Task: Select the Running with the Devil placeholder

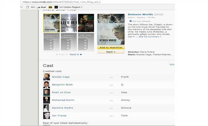Action: pos(69,42)
